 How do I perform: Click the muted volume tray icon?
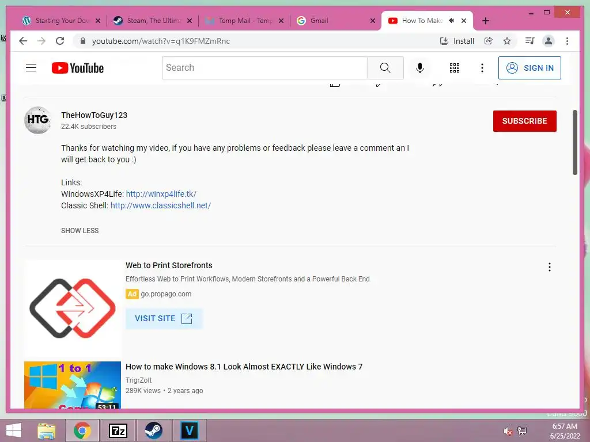click(508, 431)
